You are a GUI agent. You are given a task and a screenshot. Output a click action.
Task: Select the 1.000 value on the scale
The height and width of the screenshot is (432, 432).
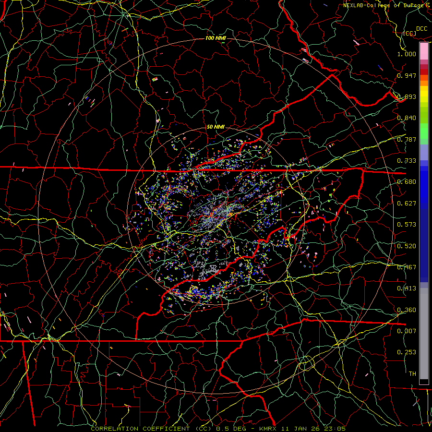pos(407,54)
